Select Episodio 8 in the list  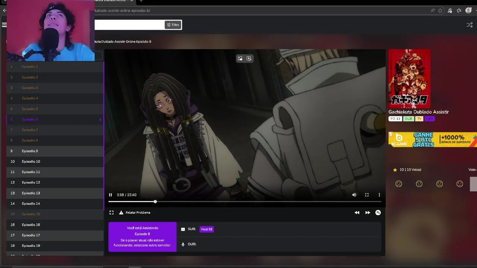55,140
